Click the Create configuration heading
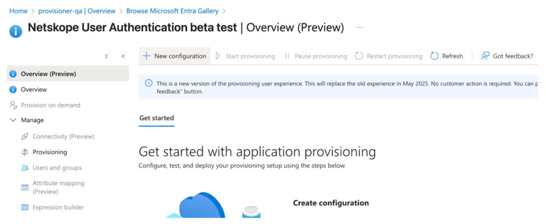Viewport: 546px width, 224px height. click(x=331, y=203)
